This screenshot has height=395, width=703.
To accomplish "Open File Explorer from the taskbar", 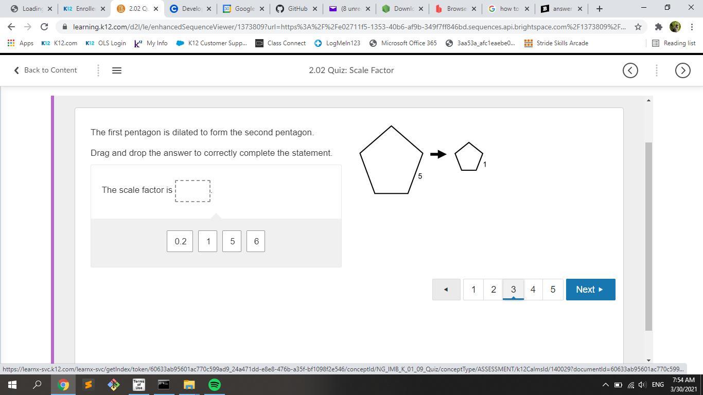I will pos(189,385).
